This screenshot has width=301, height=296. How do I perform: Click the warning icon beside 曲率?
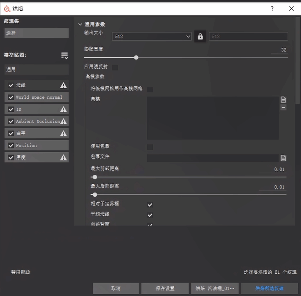pos(63,134)
